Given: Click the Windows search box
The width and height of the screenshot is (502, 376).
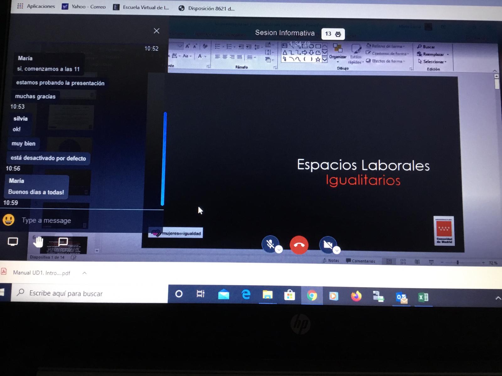Looking at the screenshot, I should click(x=89, y=293).
